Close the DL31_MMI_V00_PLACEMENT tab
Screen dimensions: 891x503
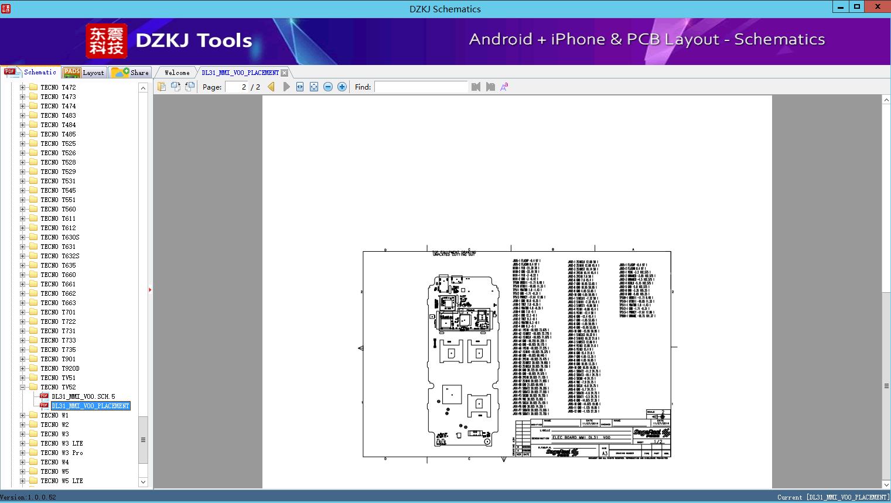284,73
